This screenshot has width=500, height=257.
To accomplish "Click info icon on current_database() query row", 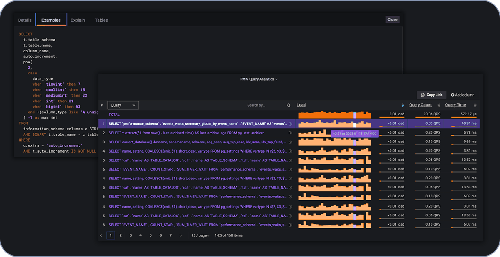I will (290, 142).
